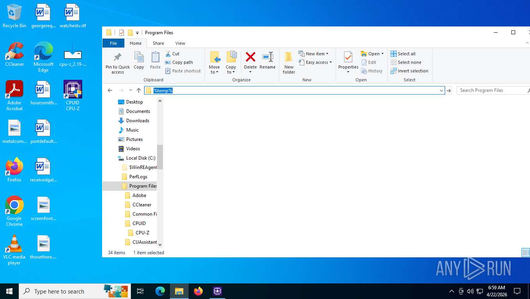Click taskbar search box

pyautogui.click(x=75, y=291)
